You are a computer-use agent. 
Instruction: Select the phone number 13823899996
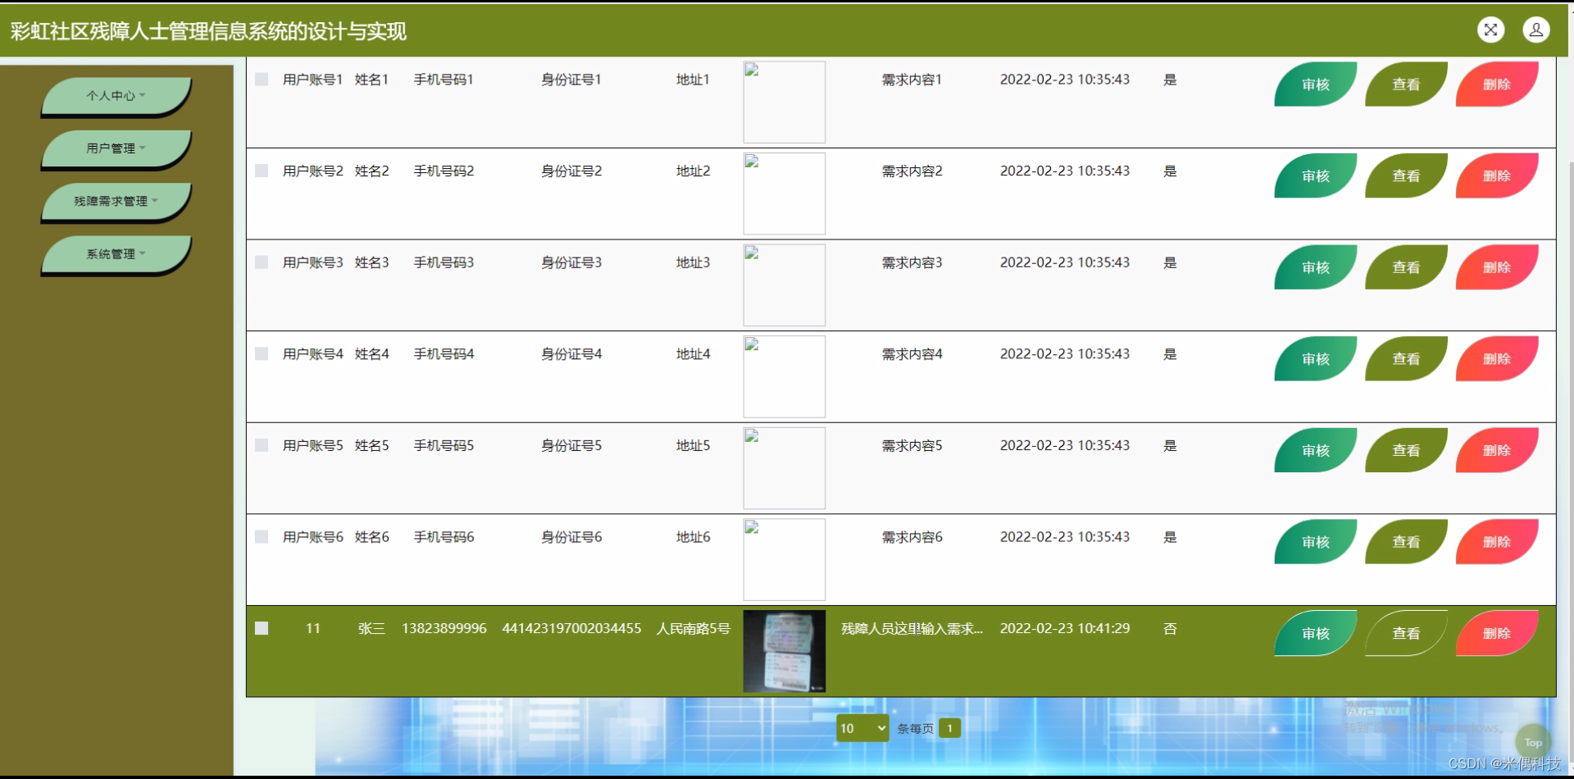coord(444,628)
